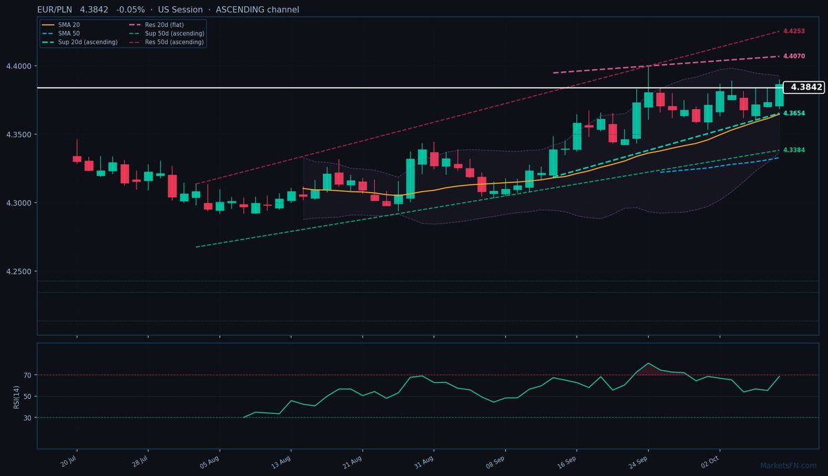Click the ASCENDING channel title text
Viewport: 828px width, 476px height.
pos(256,10)
